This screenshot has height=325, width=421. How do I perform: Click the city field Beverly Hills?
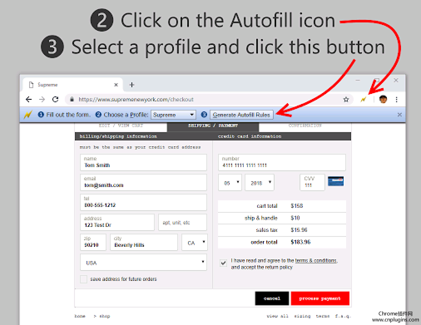(x=144, y=242)
